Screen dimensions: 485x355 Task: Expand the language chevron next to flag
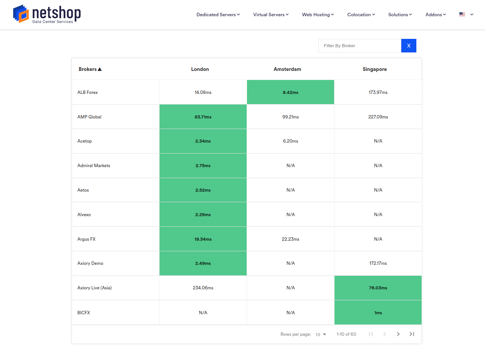tap(472, 14)
